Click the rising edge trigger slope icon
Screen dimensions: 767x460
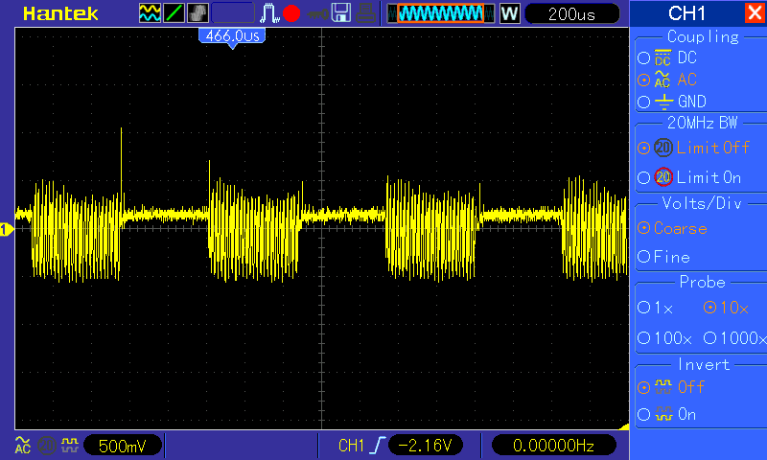coord(377,446)
